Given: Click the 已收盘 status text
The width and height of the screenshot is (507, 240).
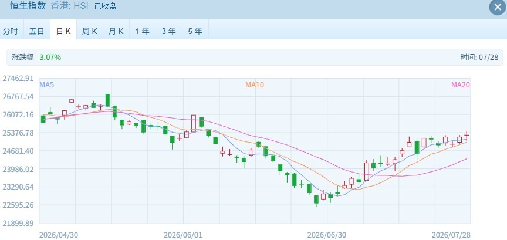Looking at the screenshot, I should point(106,6).
